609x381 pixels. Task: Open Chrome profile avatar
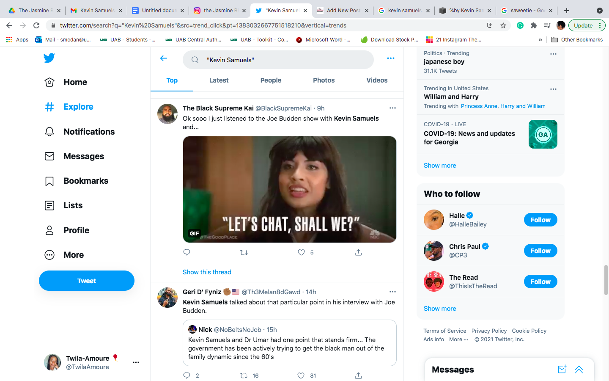pyautogui.click(x=561, y=25)
